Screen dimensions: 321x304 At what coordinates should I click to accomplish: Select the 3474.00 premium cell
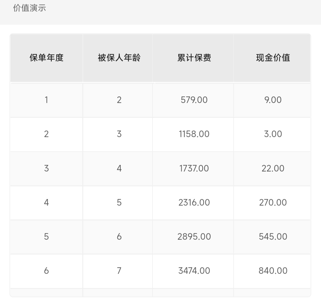click(x=194, y=271)
